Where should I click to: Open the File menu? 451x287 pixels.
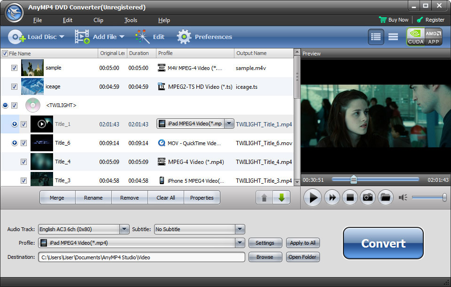click(x=38, y=20)
